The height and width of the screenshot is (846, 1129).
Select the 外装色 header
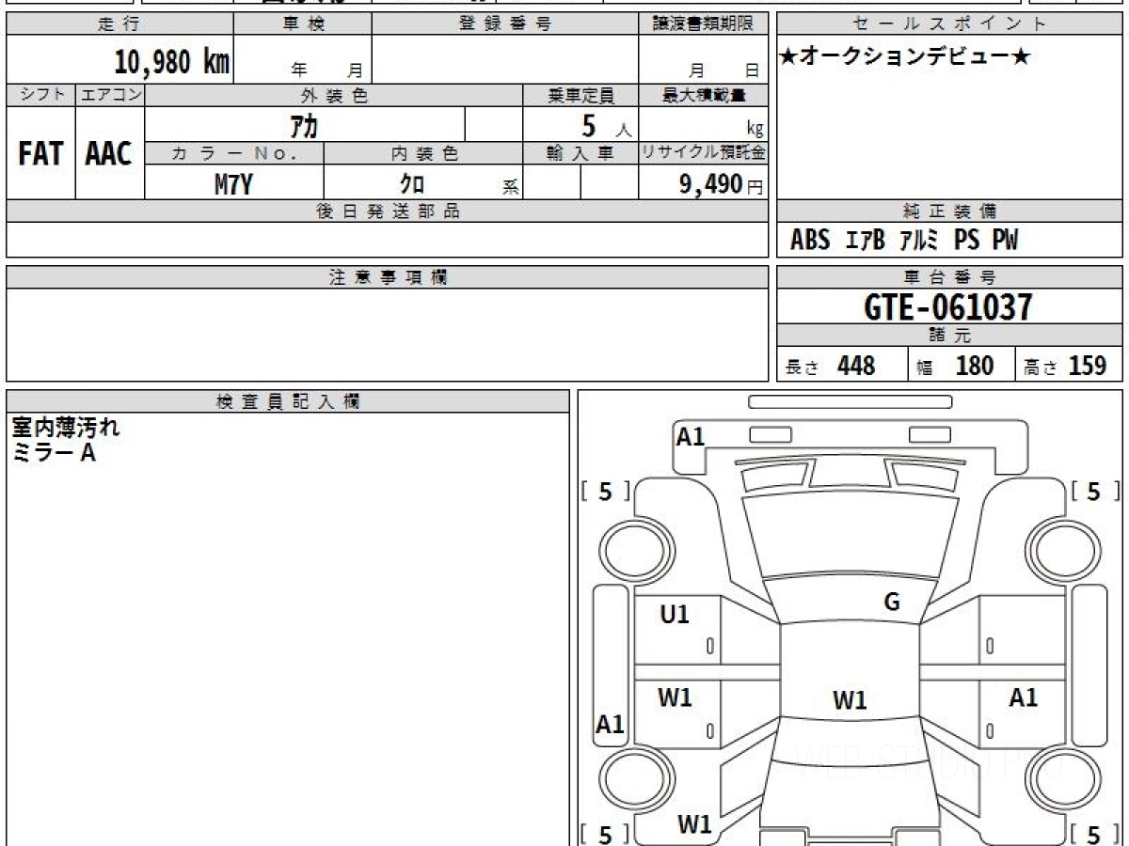pyautogui.click(x=334, y=95)
